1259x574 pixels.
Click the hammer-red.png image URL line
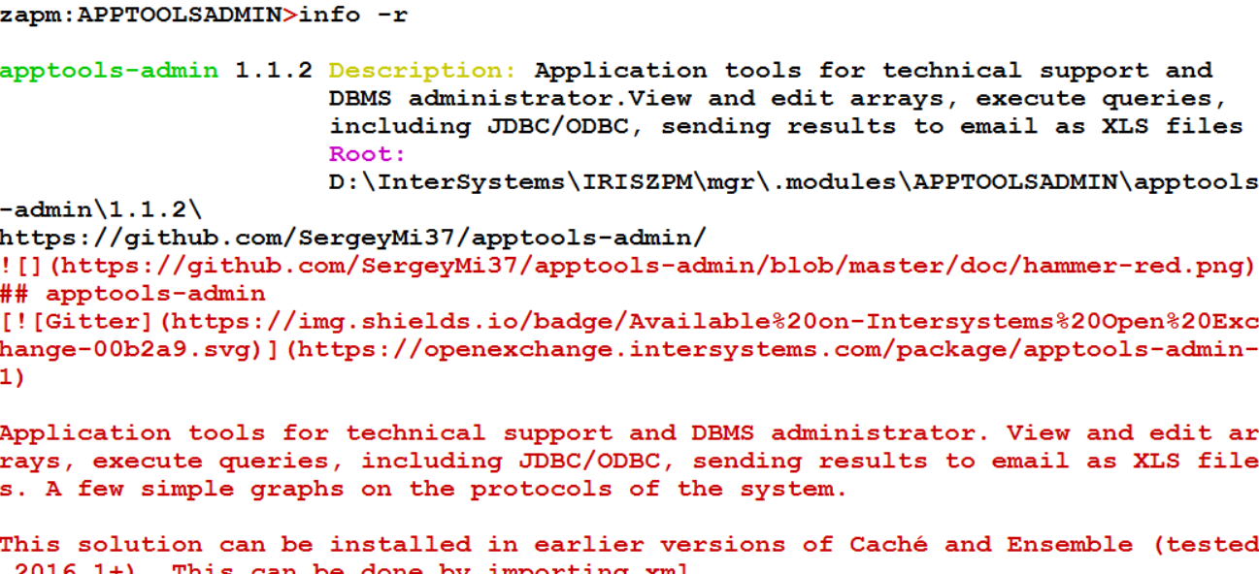click(628, 266)
